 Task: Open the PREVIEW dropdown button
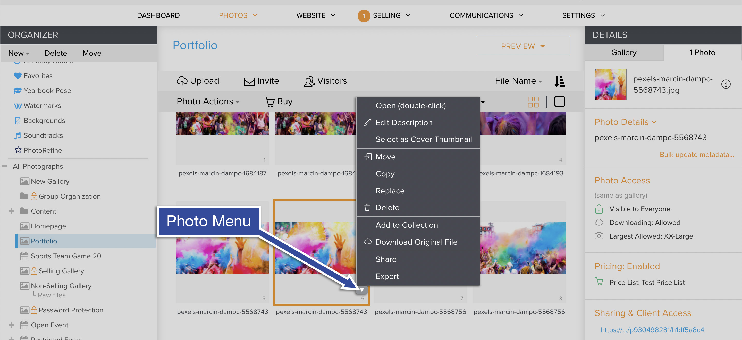point(522,46)
